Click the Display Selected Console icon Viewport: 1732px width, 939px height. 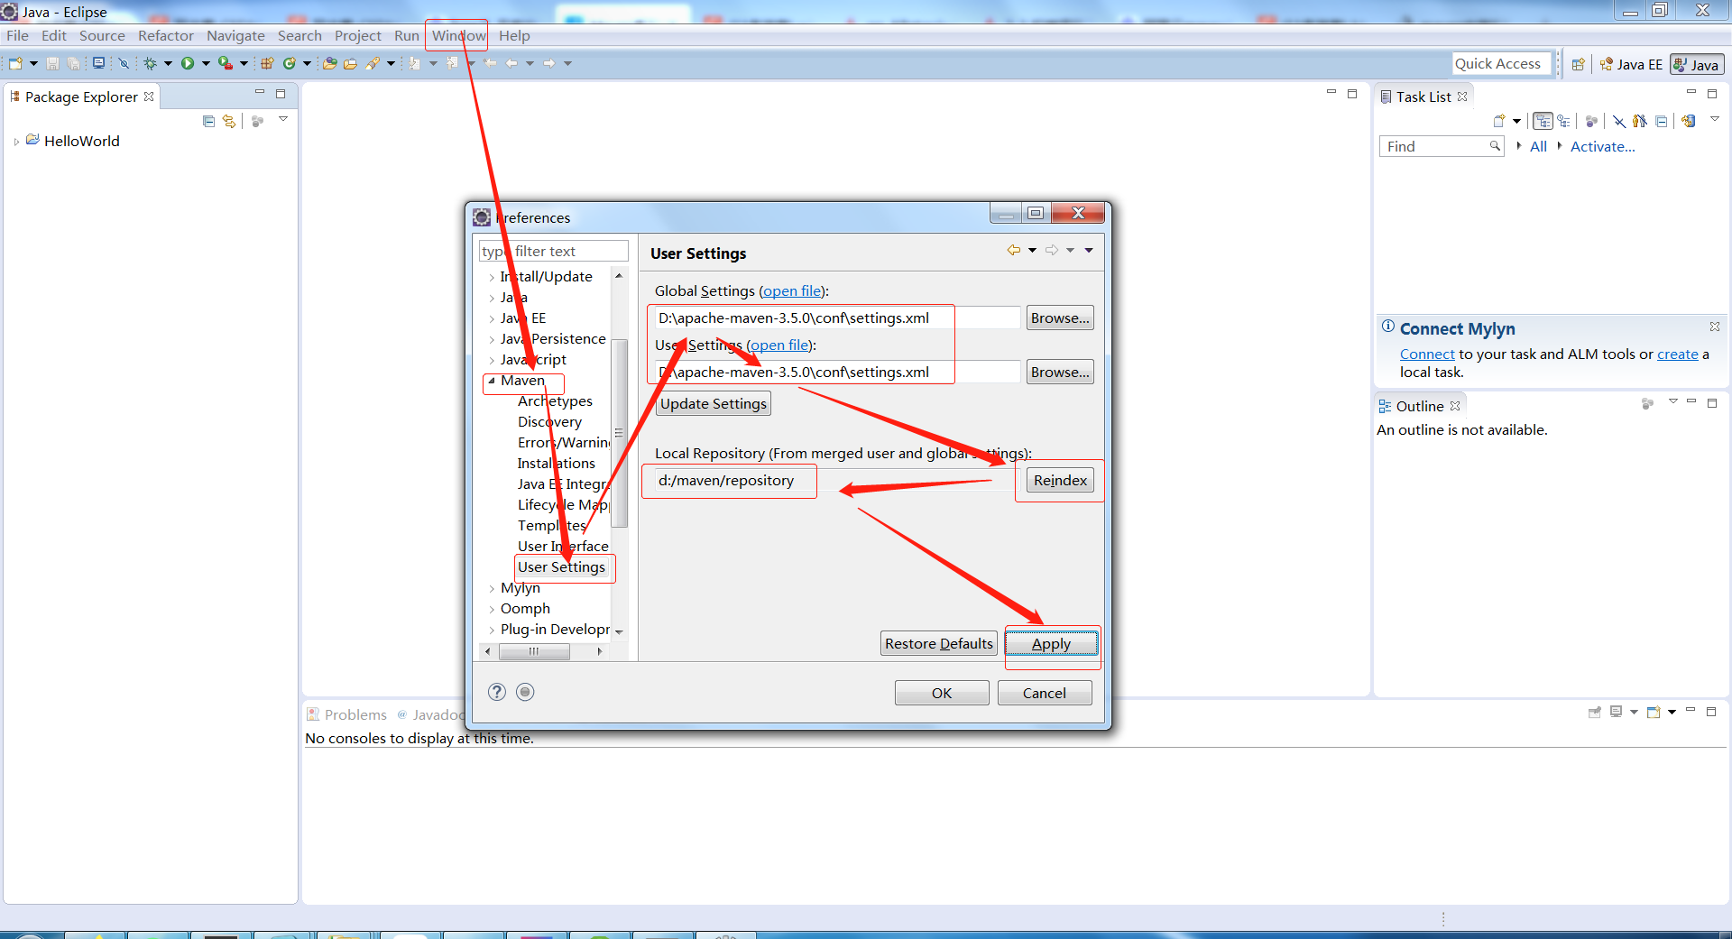click(x=1617, y=712)
